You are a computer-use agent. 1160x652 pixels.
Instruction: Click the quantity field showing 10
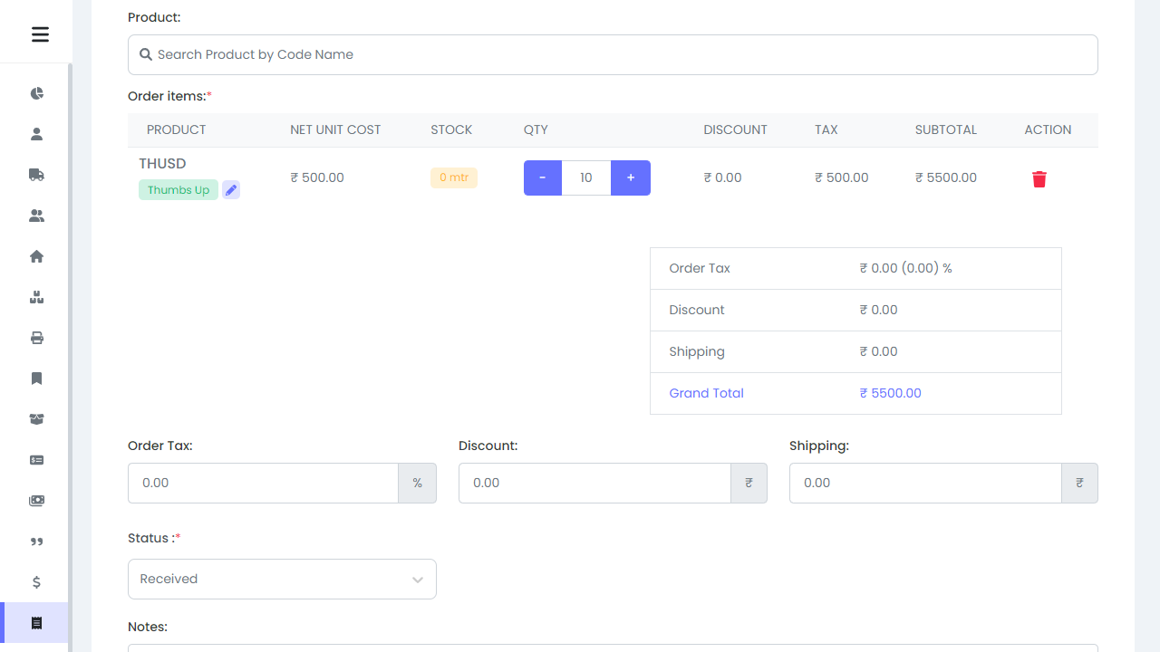click(586, 177)
